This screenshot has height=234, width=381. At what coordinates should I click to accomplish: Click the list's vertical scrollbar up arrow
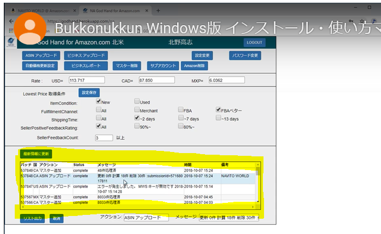pyautogui.click(x=258, y=165)
